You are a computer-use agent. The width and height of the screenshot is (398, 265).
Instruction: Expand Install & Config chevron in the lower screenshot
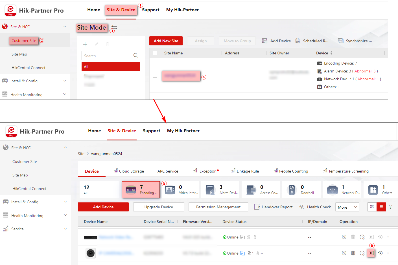(x=65, y=202)
